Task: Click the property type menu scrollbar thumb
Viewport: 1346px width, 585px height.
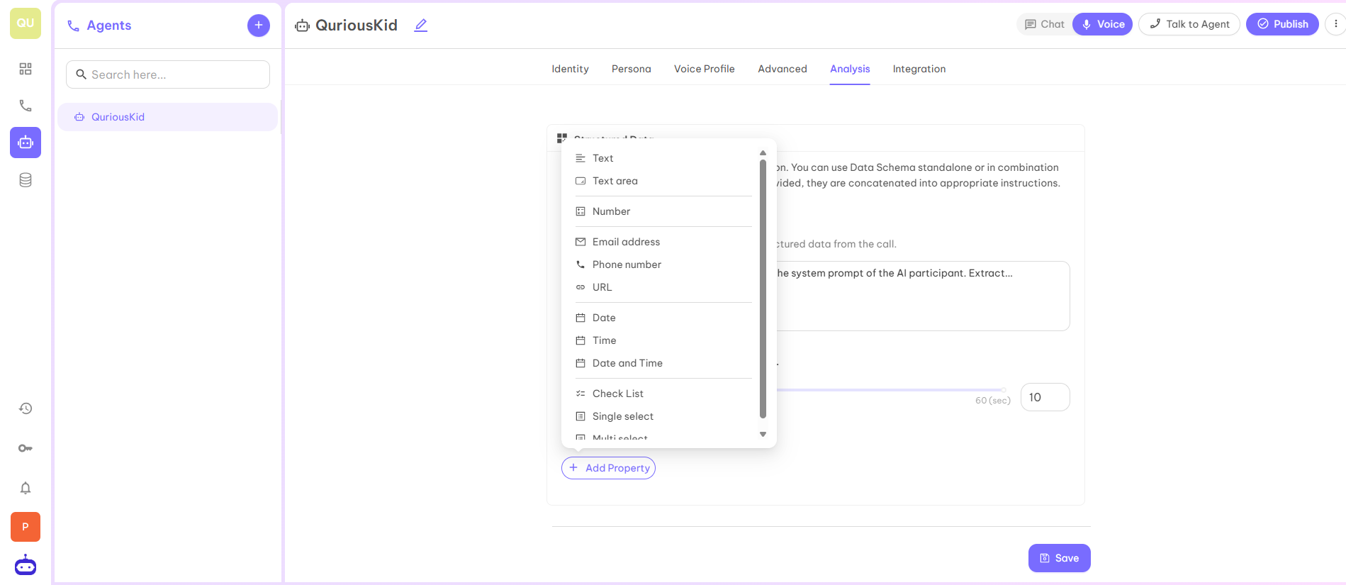Action: pyautogui.click(x=763, y=289)
